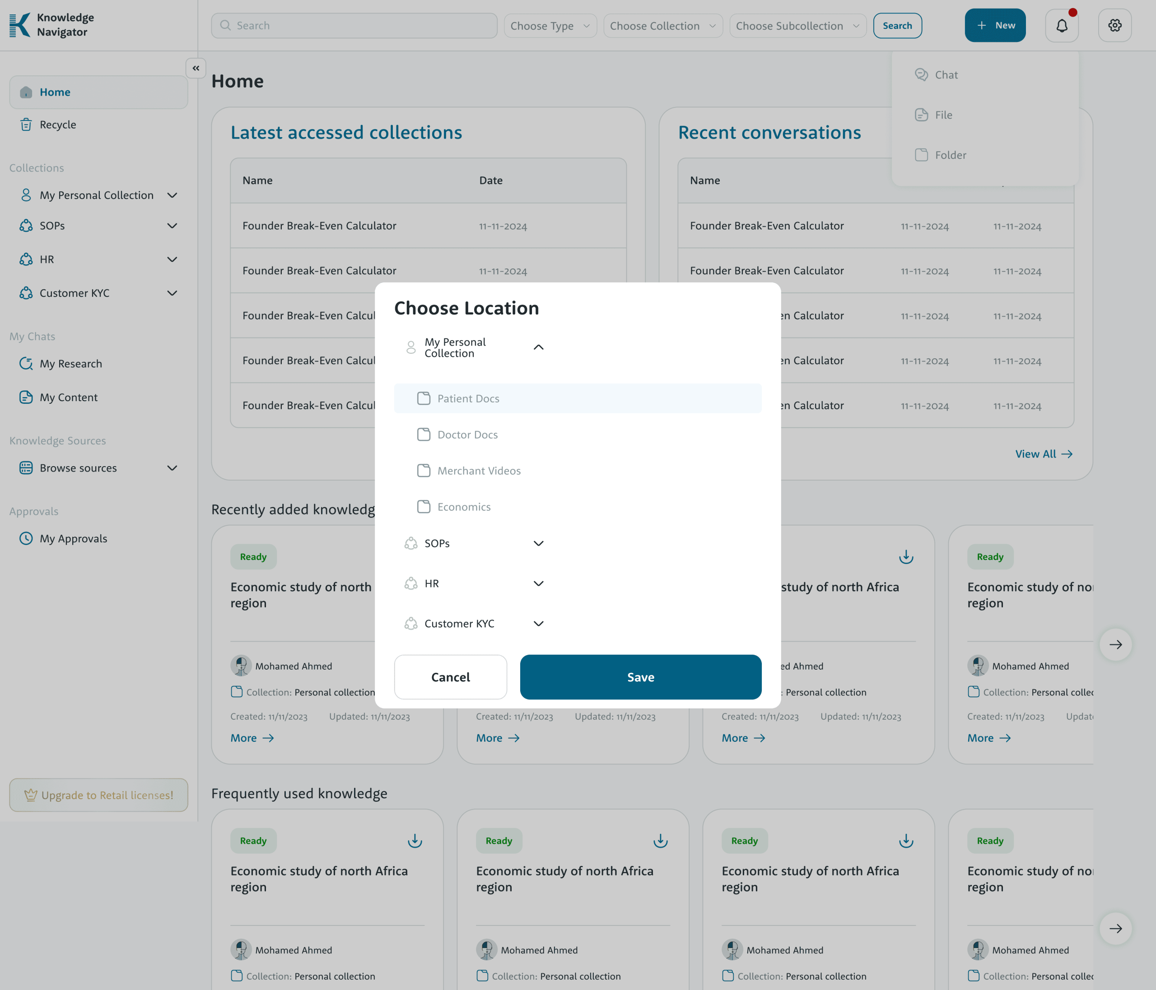This screenshot has width=1156, height=990.
Task: Expand SOPs section in Choose Location
Action: (x=538, y=543)
